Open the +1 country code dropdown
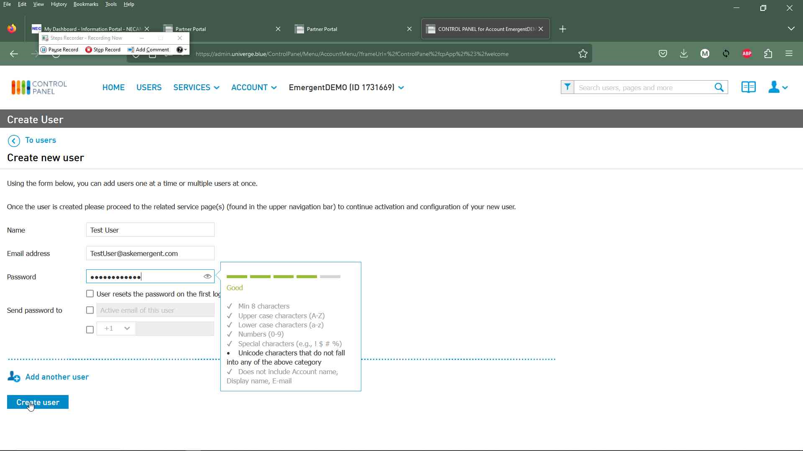 pyautogui.click(x=116, y=329)
